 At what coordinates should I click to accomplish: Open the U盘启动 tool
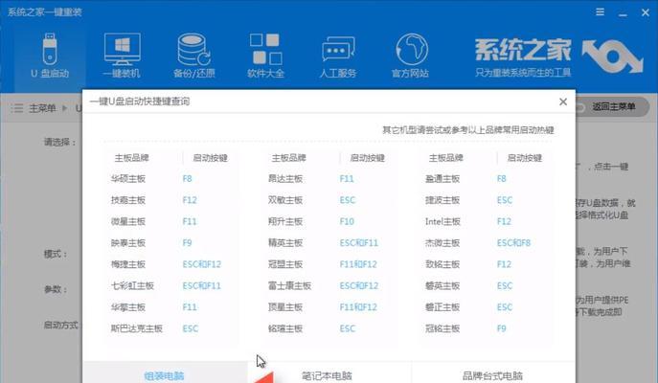click(50, 56)
